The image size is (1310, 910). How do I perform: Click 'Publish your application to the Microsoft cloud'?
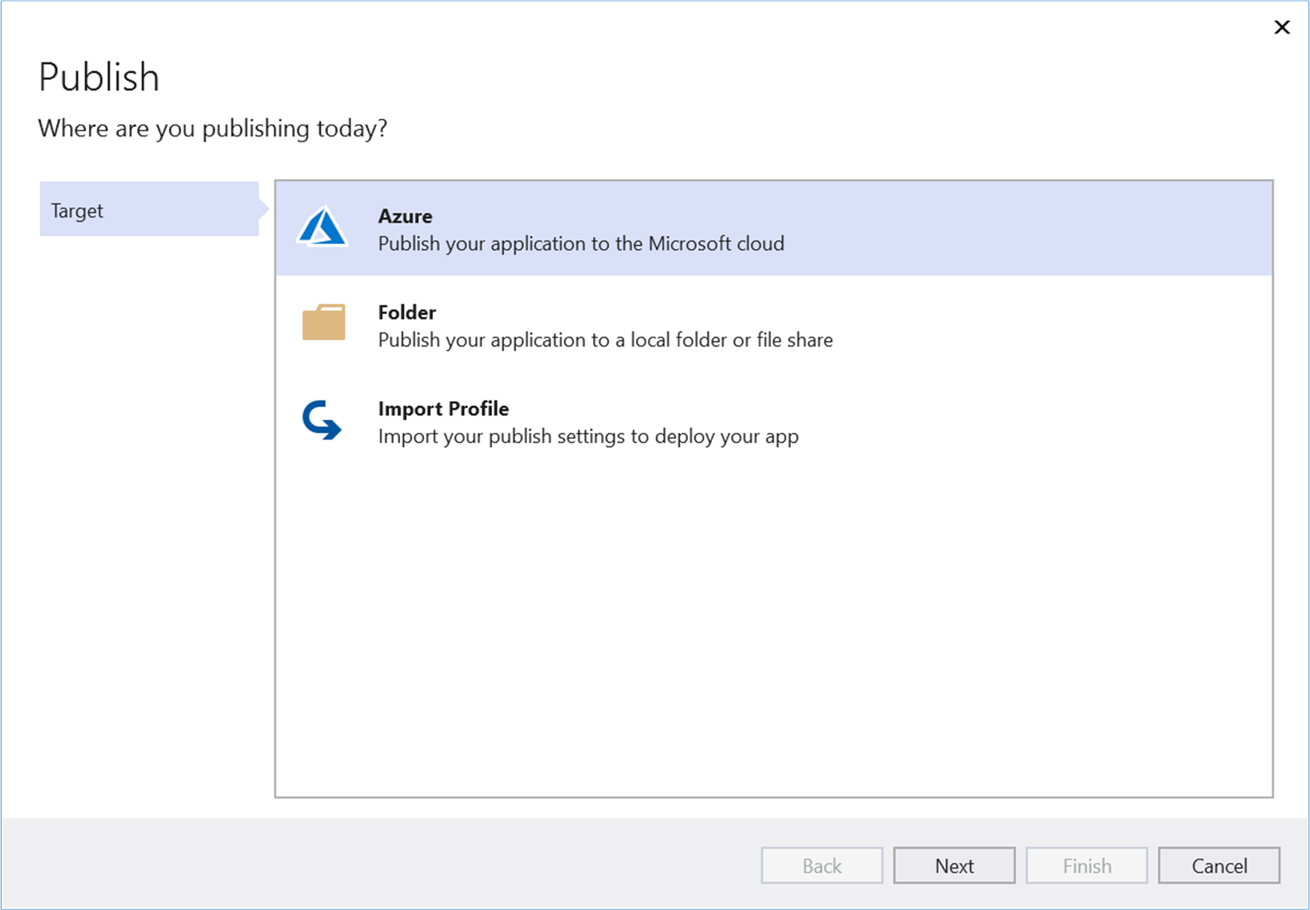581,243
